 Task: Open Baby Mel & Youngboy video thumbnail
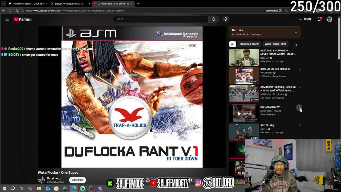click(244, 57)
